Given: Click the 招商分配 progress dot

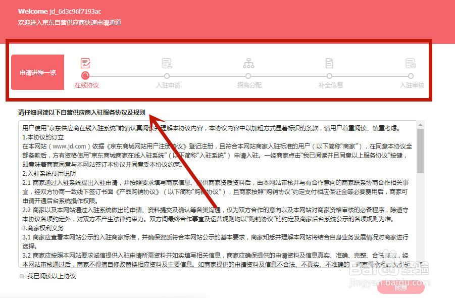Looking at the screenshot, I should coord(248,76).
